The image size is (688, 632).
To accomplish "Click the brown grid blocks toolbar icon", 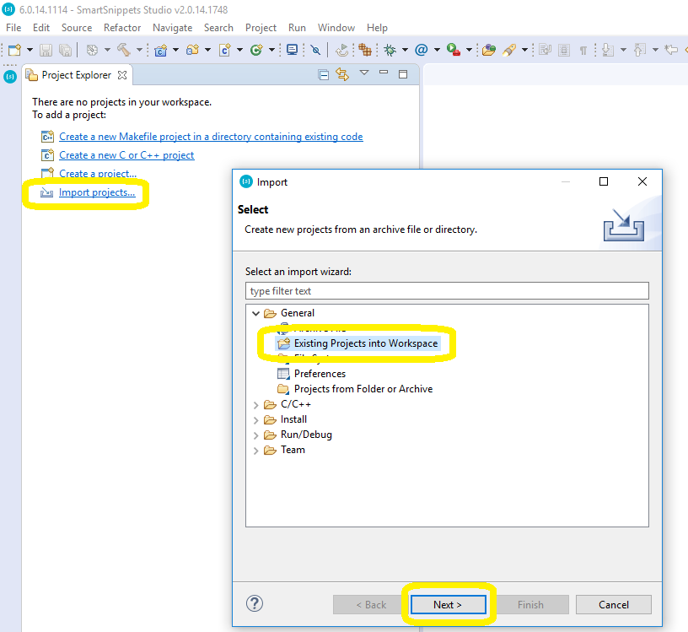I will click(365, 50).
